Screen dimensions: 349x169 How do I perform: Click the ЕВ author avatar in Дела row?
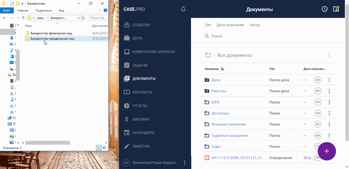(318, 80)
